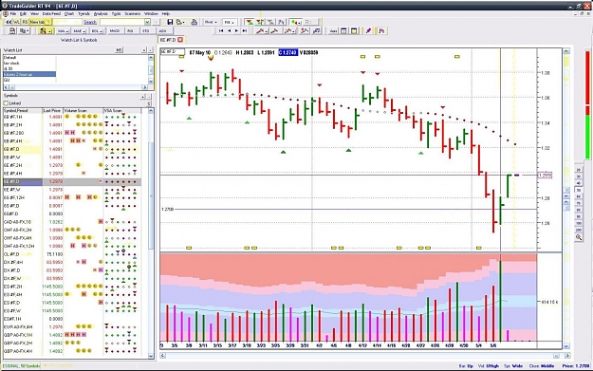Open the Trends menu
The width and height of the screenshot is (593, 371).
click(83, 13)
